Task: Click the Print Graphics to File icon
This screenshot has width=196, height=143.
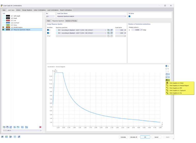Action: (x=167, y=93)
